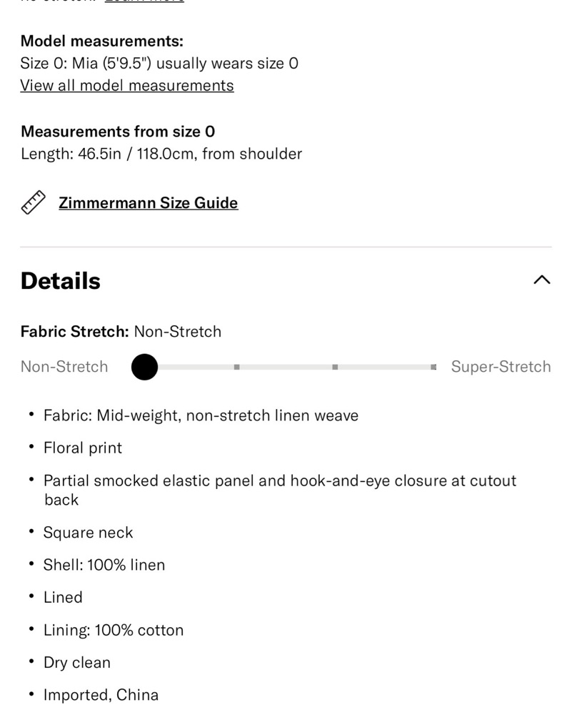572x715 pixels.
Task: Select third tick mark on stretch slider
Action: [335, 367]
